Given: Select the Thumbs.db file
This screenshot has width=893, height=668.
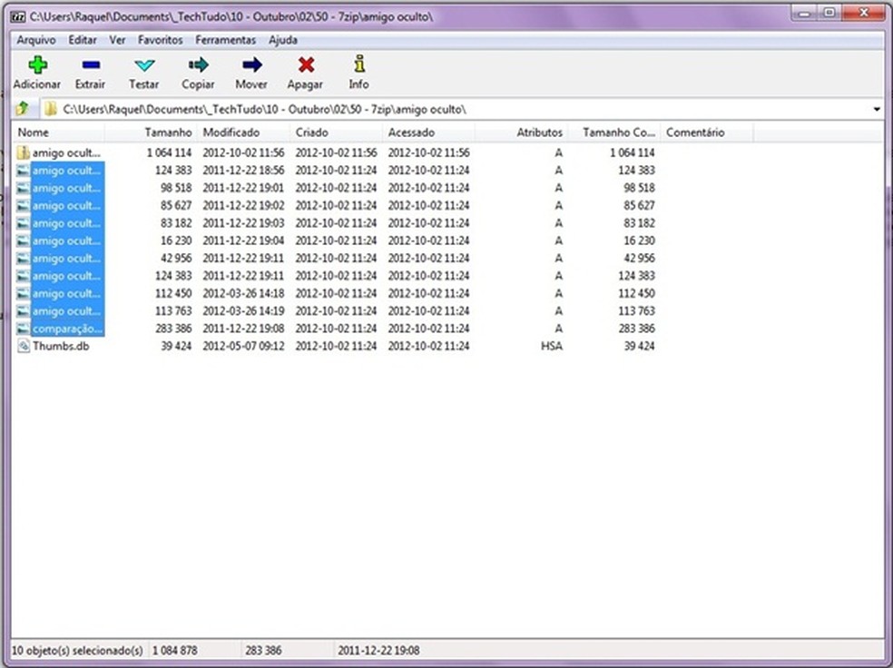Looking at the screenshot, I should click(60, 346).
